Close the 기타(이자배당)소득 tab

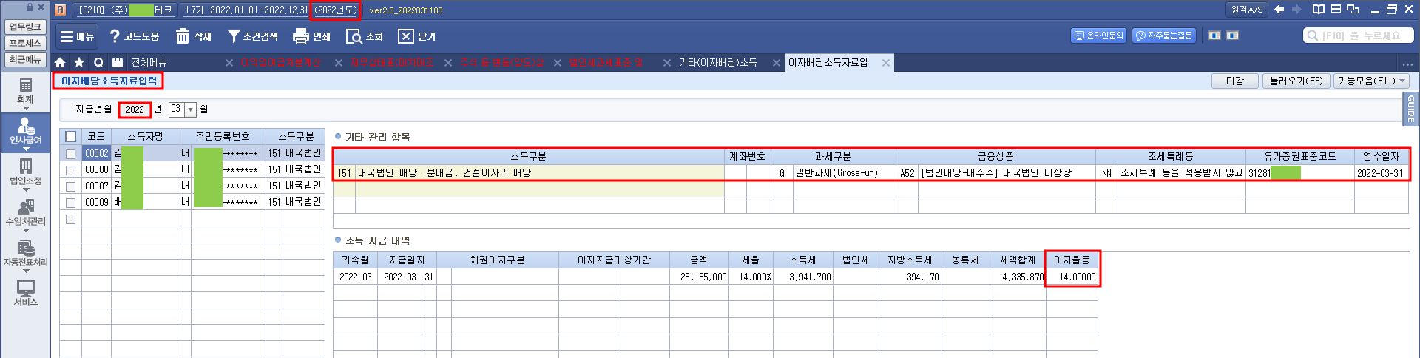(777, 63)
